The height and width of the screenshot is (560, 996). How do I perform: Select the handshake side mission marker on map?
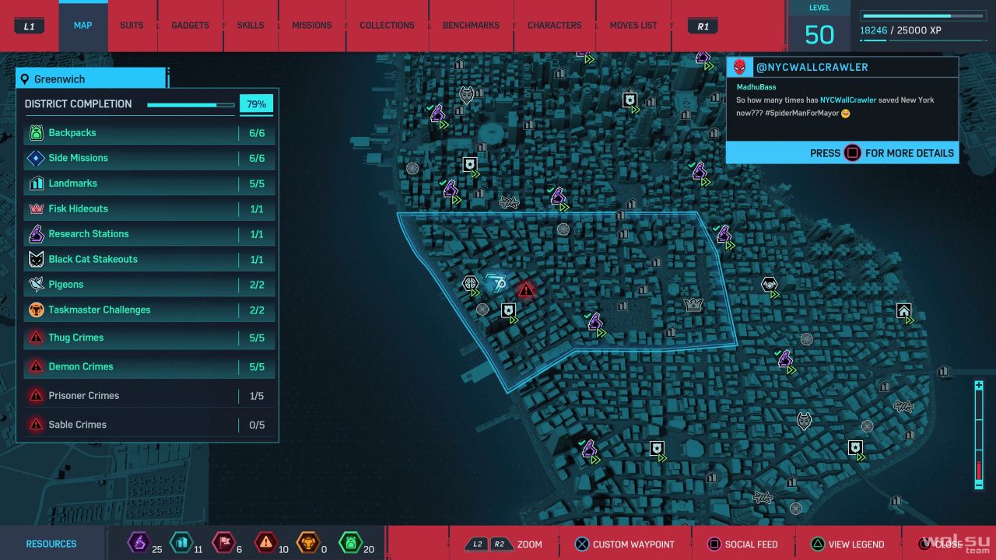pyautogui.click(x=769, y=285)
